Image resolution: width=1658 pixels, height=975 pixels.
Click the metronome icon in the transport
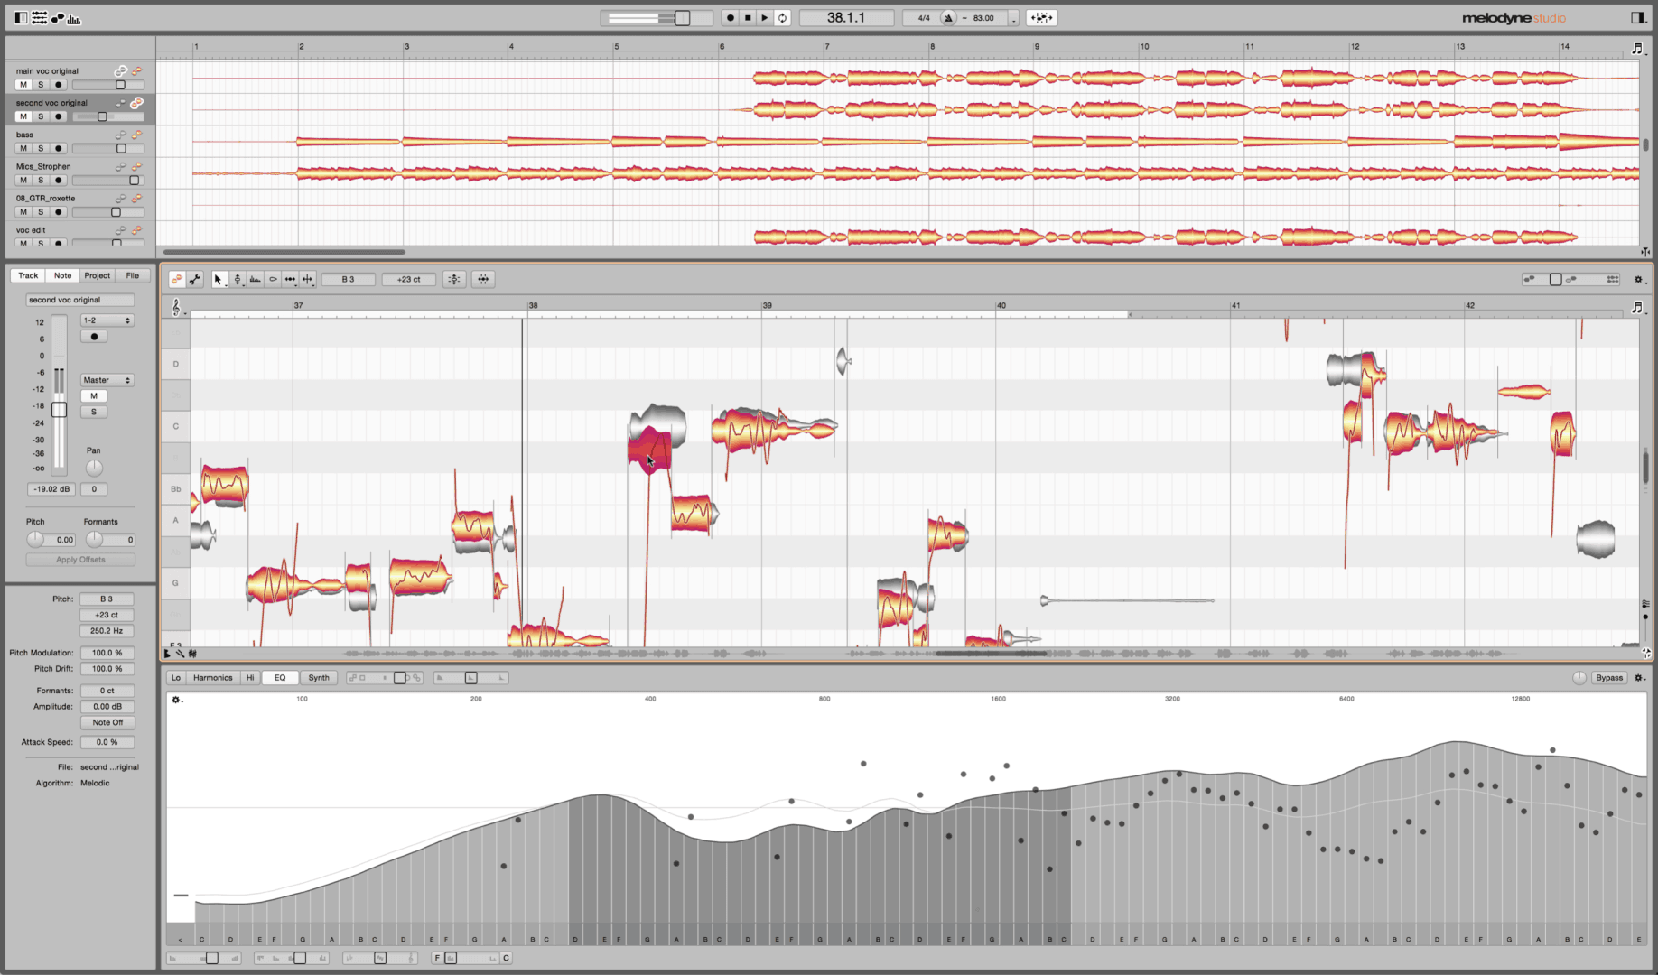click(x=948, y=18)
